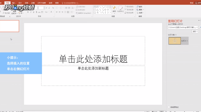The width and height of the screenshot is (201, 112).
Task: Click the Share (共享) person icon
Action: (196, 3)
